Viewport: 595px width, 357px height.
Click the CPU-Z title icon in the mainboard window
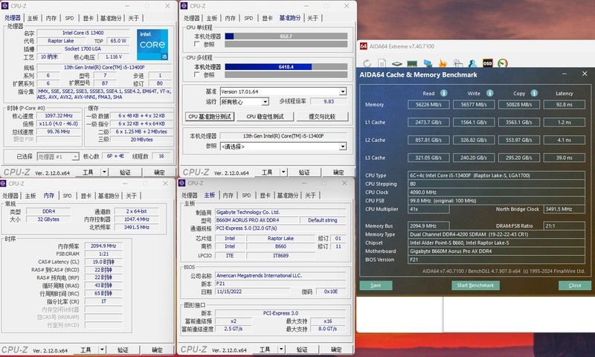tap(181, 183)
